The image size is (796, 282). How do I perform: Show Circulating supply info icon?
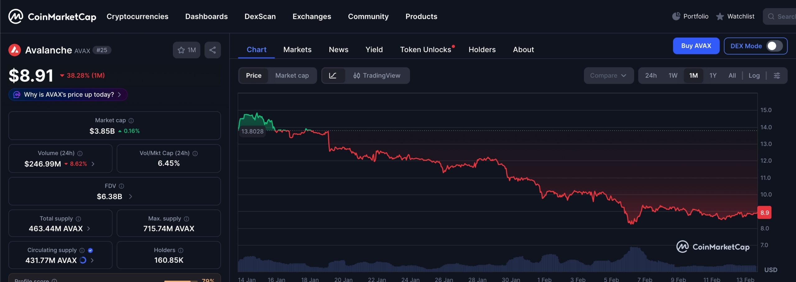point(82,250)
